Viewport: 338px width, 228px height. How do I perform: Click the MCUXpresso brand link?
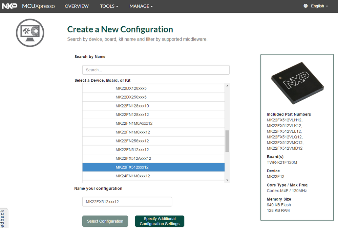coord(38,6)
